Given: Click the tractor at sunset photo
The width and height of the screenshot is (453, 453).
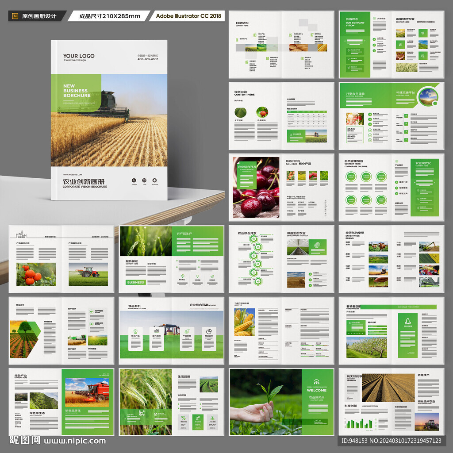Looking at the screenshot, I should tap(427, 422).
